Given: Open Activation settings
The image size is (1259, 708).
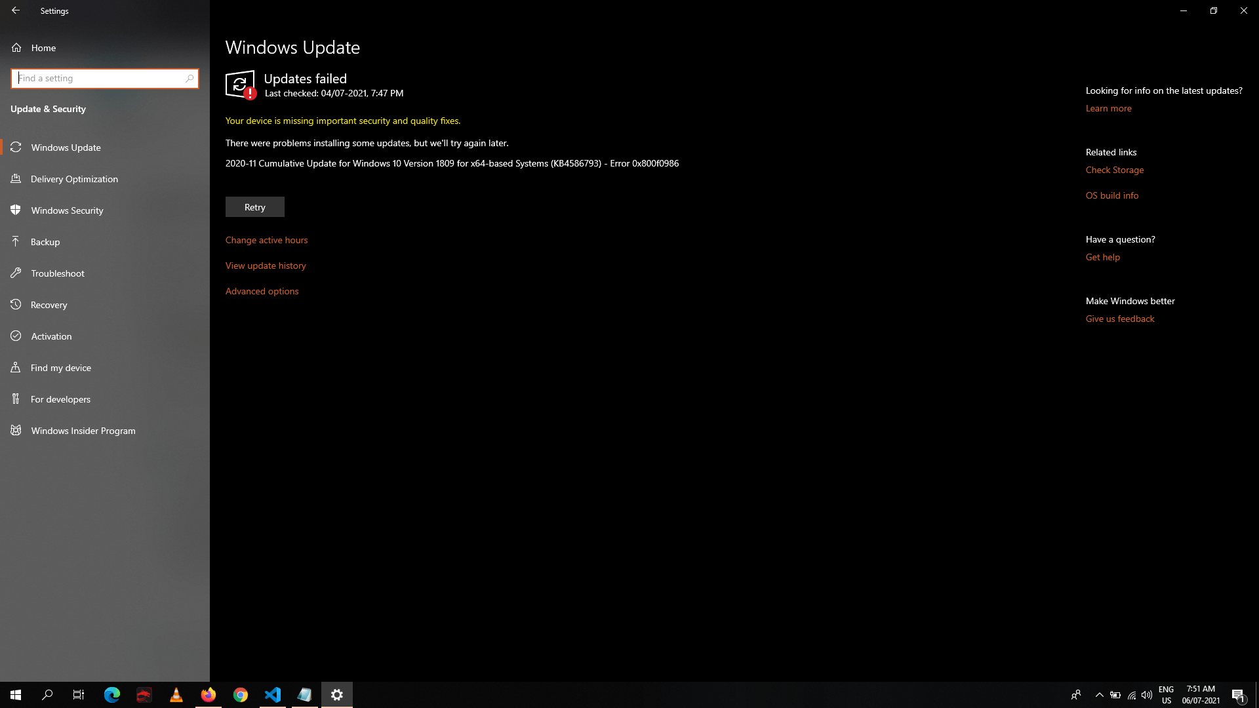Looking at the screenshot, I should point(51,336).
